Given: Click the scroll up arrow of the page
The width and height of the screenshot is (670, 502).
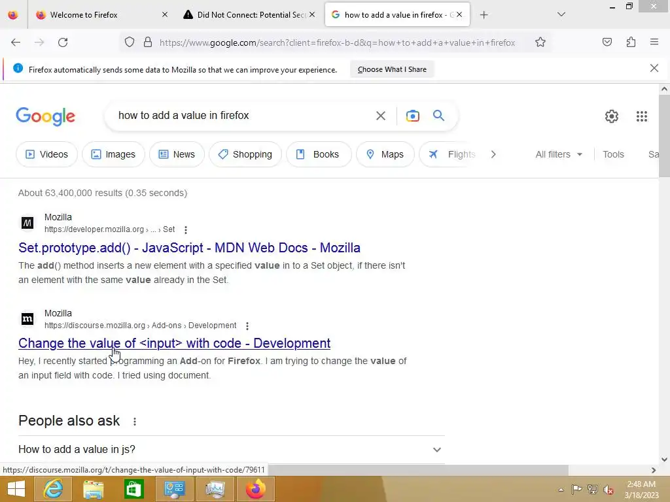Looking at the screenshot, I should pyautogui.click(x=664, y=89).
